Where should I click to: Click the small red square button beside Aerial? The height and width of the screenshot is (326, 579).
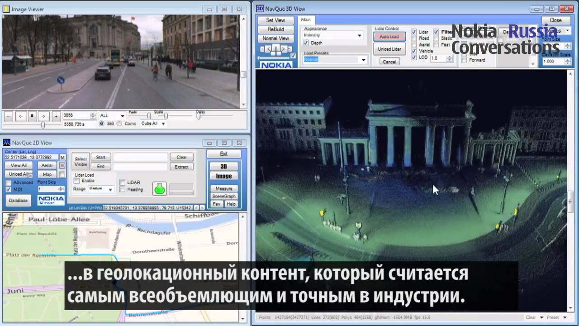[62, 165]
